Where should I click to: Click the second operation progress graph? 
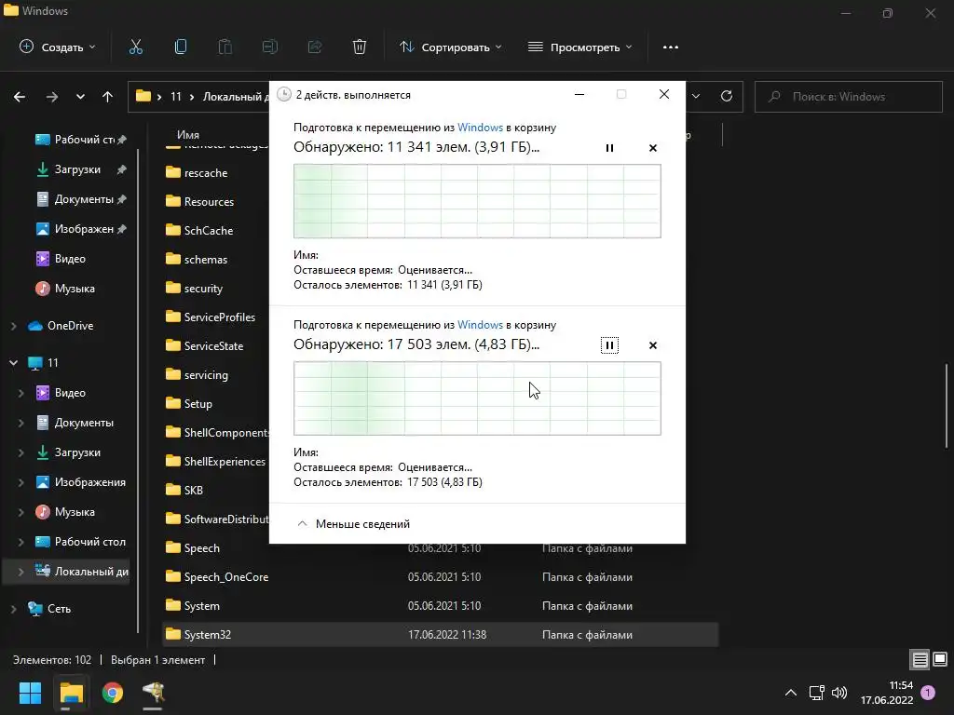(x=477, y=398)
